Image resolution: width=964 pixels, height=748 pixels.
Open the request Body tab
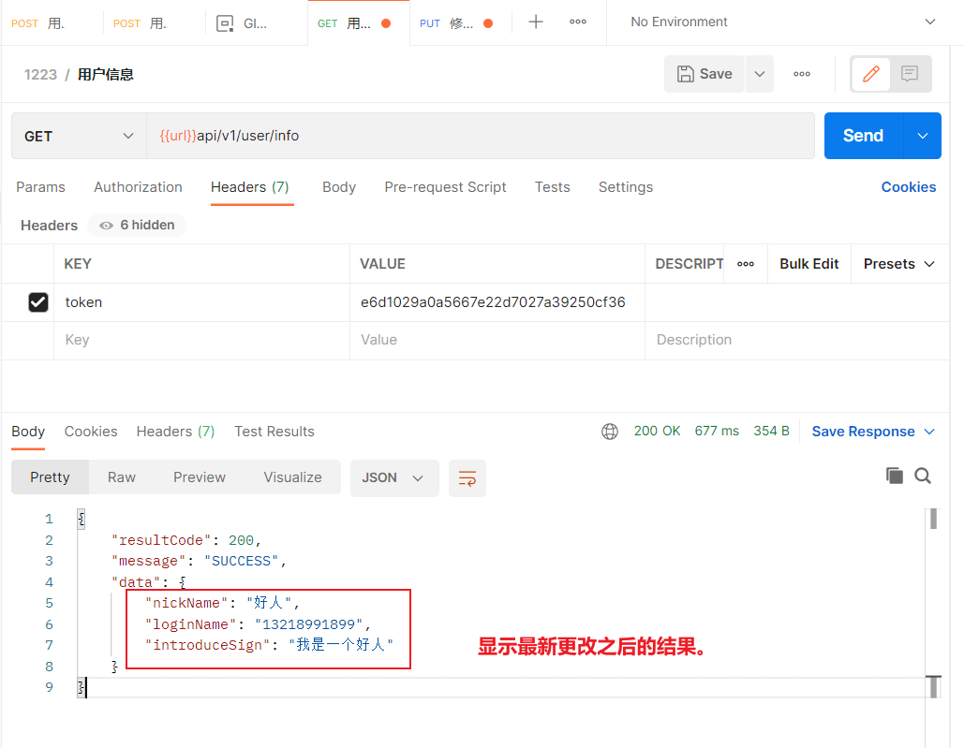(339, 187)
